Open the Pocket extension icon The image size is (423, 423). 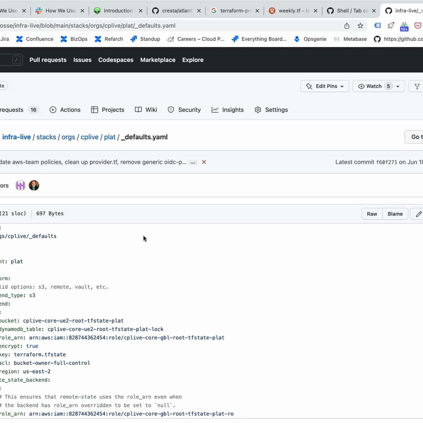pos(418,26)
